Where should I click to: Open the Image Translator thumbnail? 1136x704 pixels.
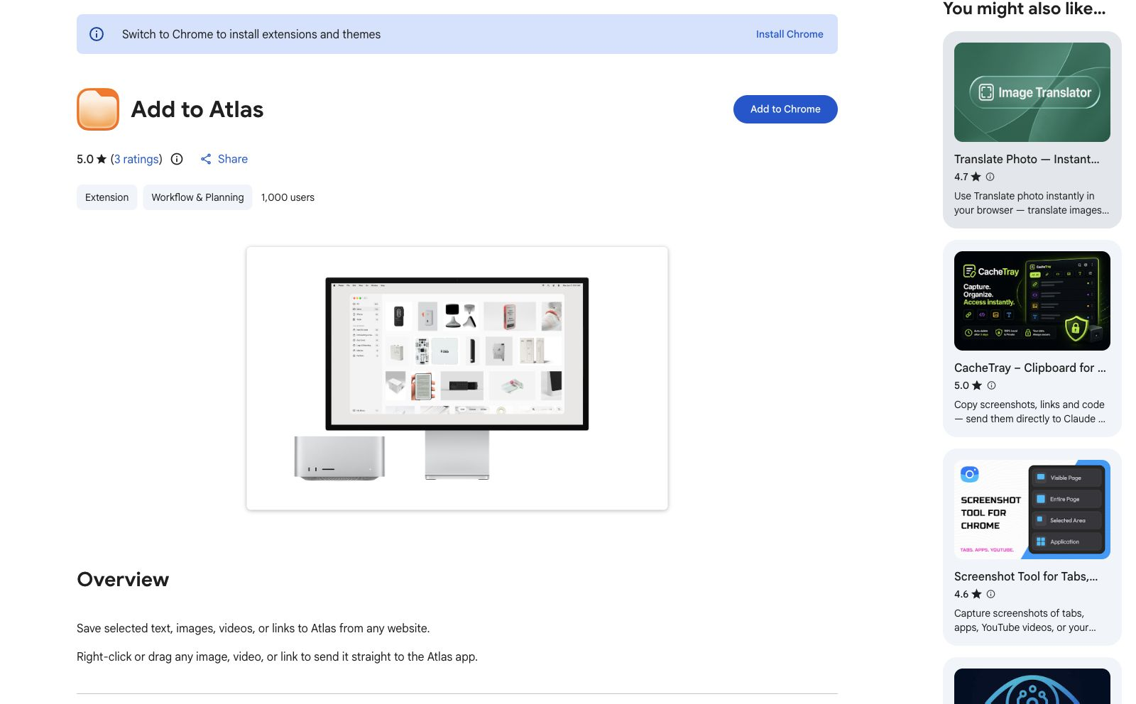pyautogui.click(x=1032, y=92)
